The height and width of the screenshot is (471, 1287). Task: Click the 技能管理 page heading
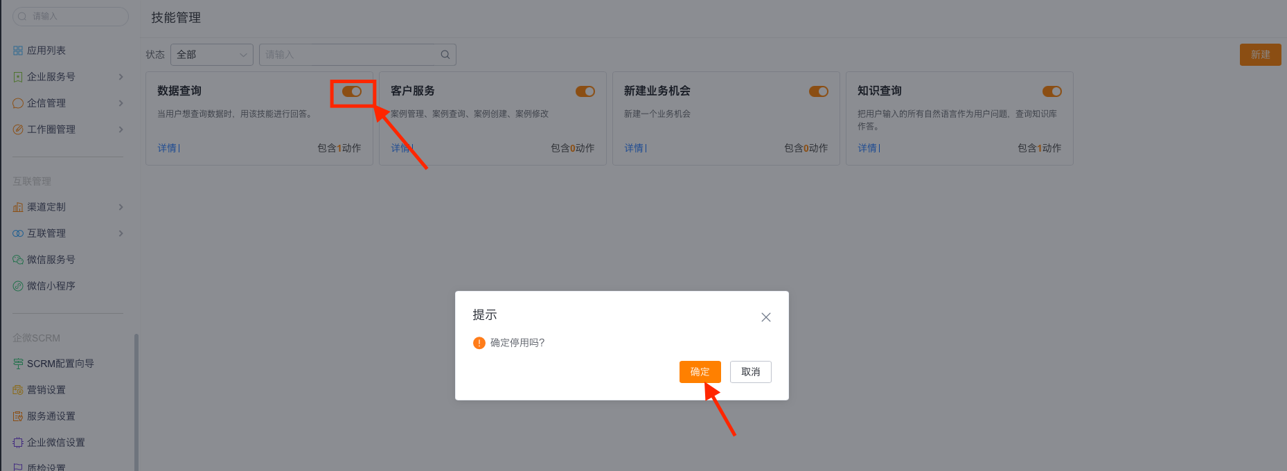(x=176, y=18)
